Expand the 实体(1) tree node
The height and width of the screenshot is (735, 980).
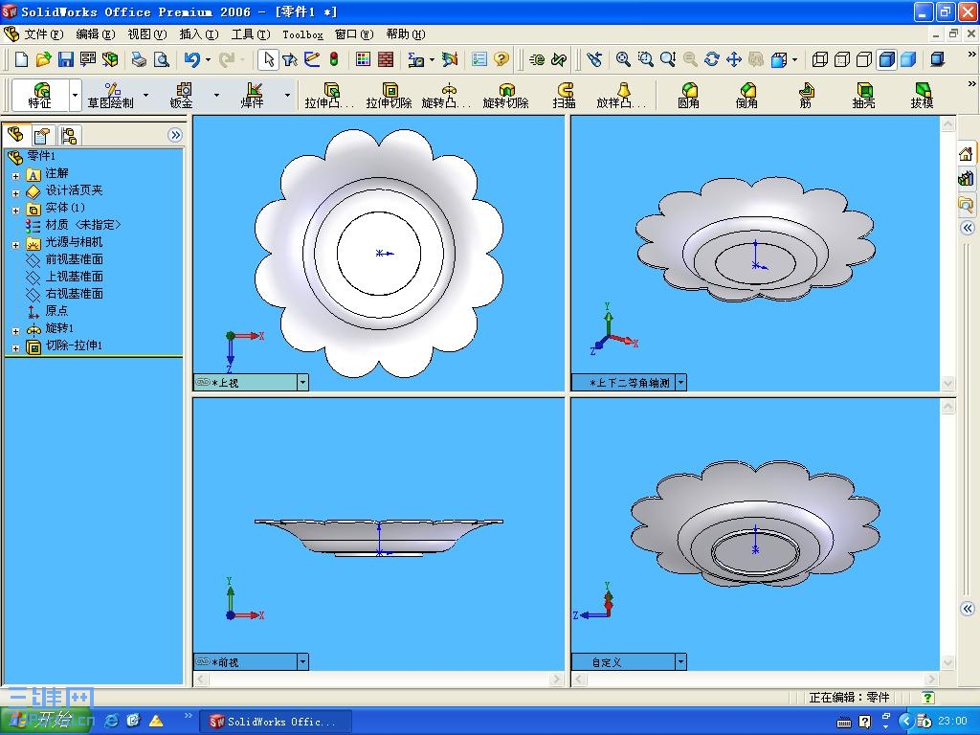coord(15,211)
